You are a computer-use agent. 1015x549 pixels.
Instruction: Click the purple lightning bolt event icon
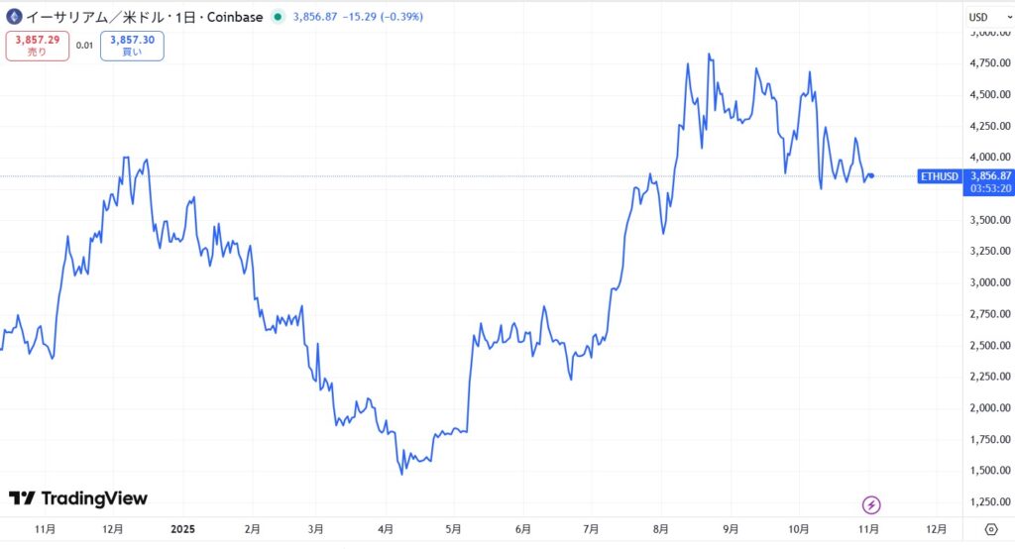coord(871,504)
